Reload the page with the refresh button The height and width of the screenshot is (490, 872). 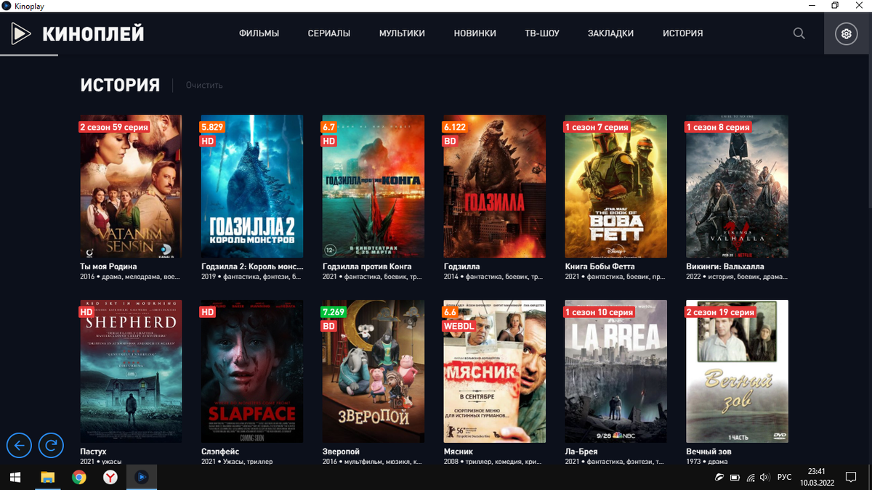(x=51, y=445)
